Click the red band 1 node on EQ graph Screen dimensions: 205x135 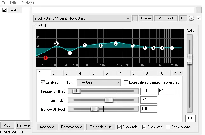(46, 58)
